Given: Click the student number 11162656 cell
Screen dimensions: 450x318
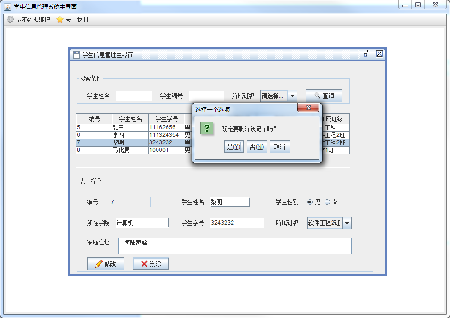Looking at the screenshot, I should [x=166, y=127].
